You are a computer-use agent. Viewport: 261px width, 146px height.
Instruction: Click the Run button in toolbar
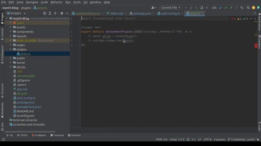(x=186, y=8)
